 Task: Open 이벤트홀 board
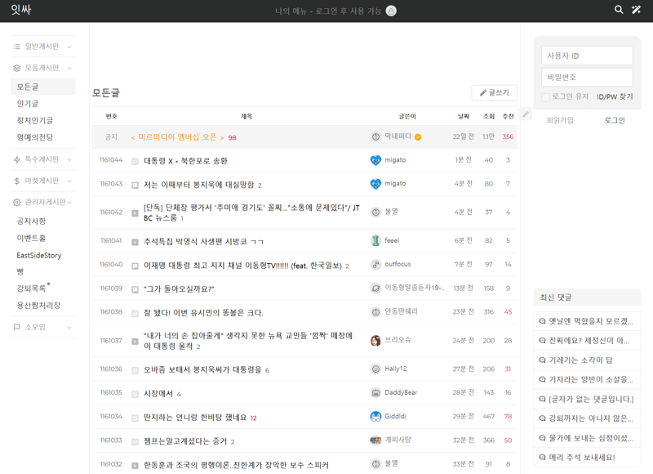point(31,238)
